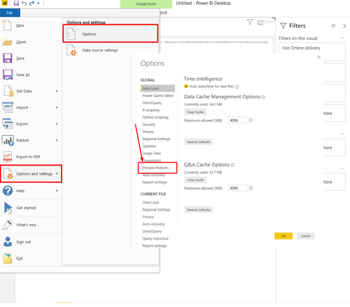Click the Options and settings gear icon
The height and width of the screenshot is (307, 350).
pyautogui.click(x=9, y=174)
